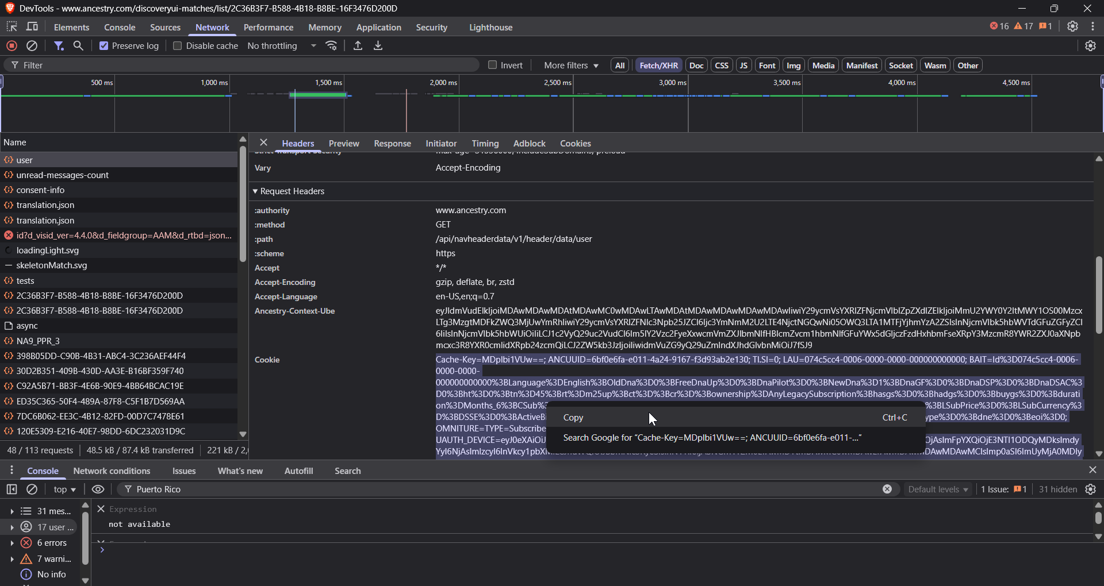Screen dimensions: 1104x586
Task: Open DevTools customize three-dot menu
Action: tap(1092, 26)
